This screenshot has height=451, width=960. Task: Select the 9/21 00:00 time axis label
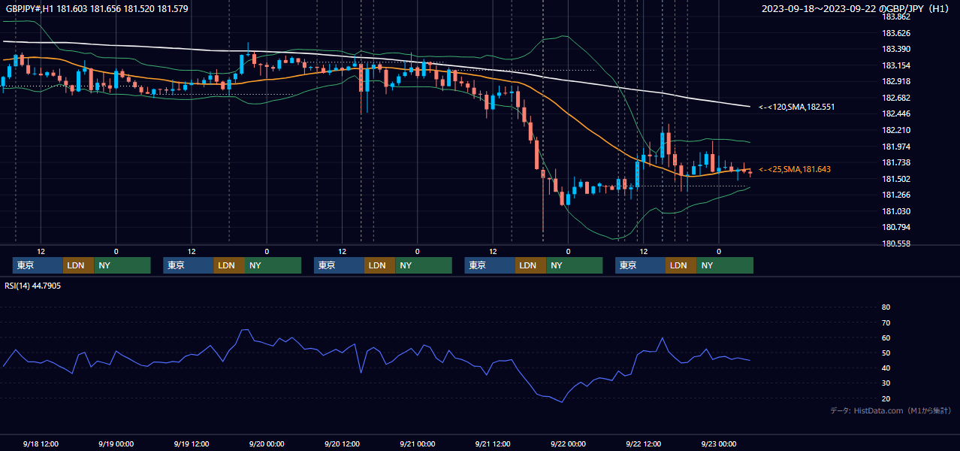pos(417,443)
